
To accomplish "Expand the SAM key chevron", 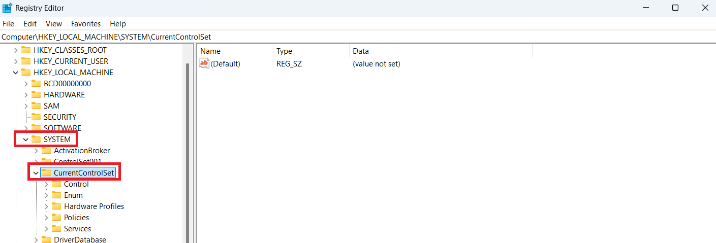I will pyautogui.click(x=26, y=106).
